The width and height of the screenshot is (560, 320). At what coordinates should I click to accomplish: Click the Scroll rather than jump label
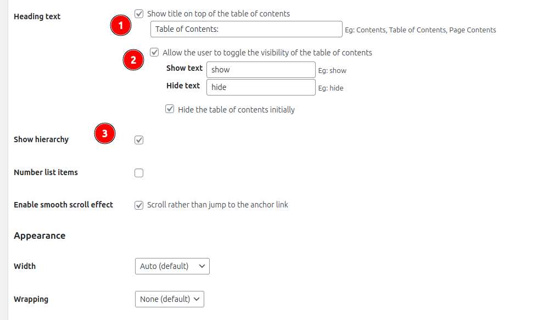[217, 205]
